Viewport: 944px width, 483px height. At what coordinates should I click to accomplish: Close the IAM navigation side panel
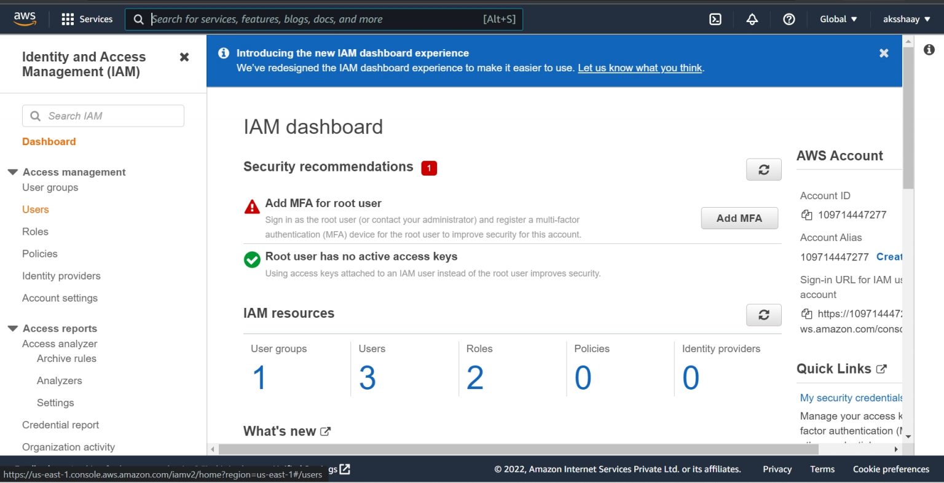184,57
